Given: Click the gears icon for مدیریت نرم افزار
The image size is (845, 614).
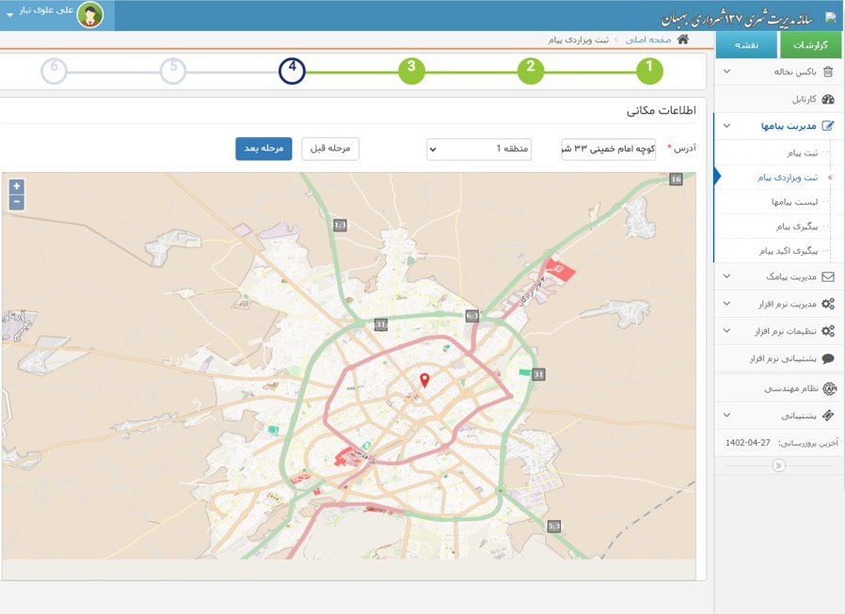Looking at the screenshot, I should point(828,304).
